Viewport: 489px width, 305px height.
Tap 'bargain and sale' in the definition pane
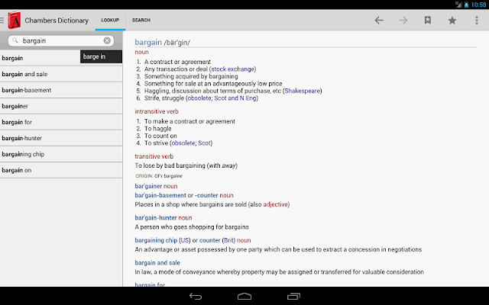(157, 262)
